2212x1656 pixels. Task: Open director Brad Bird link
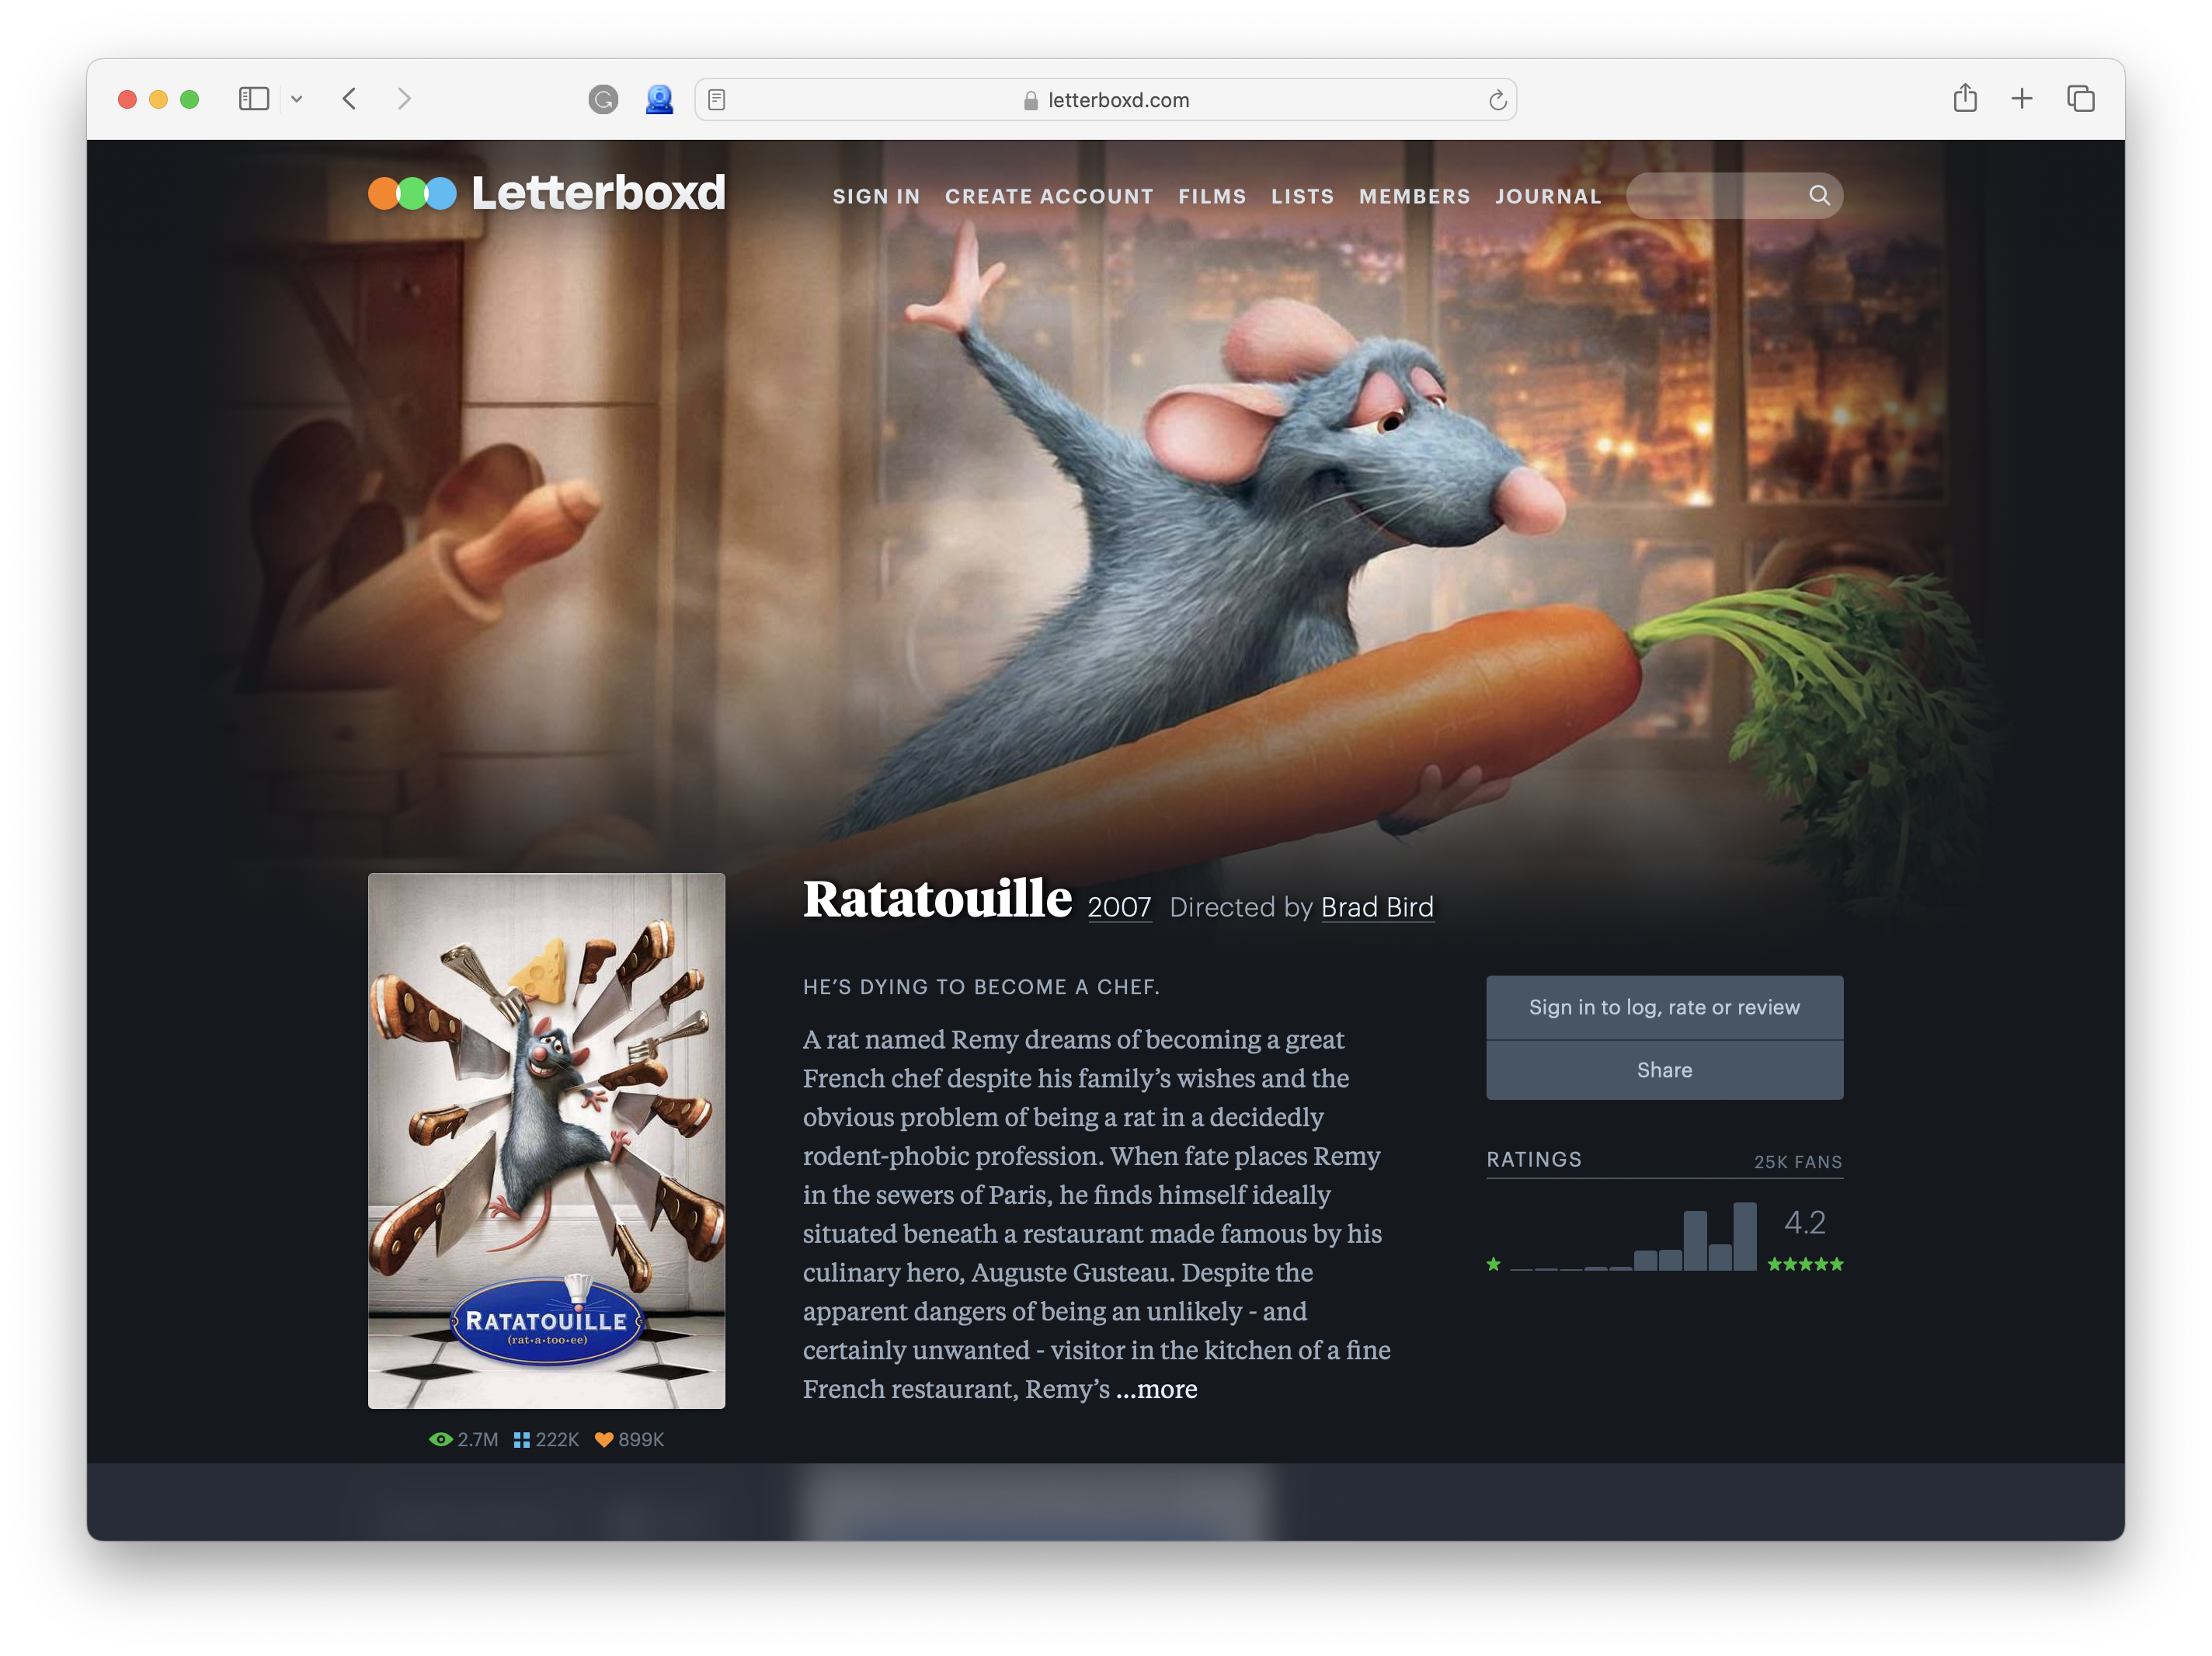pyautogui.click(x=1377, y=907)
